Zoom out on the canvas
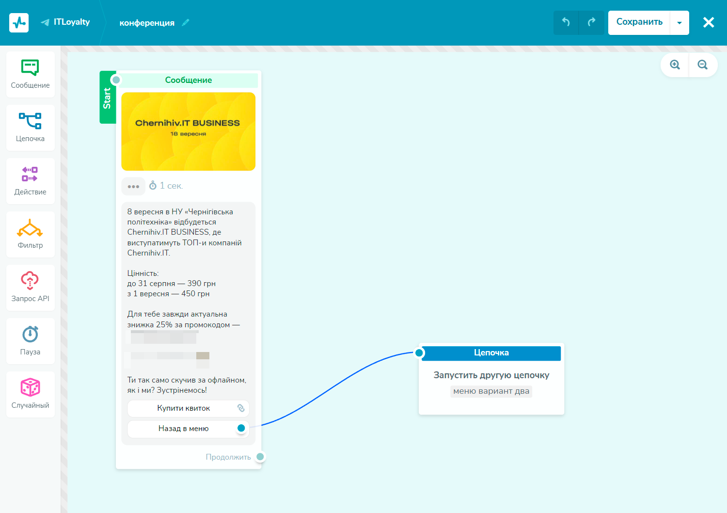 tap(703, 64)
